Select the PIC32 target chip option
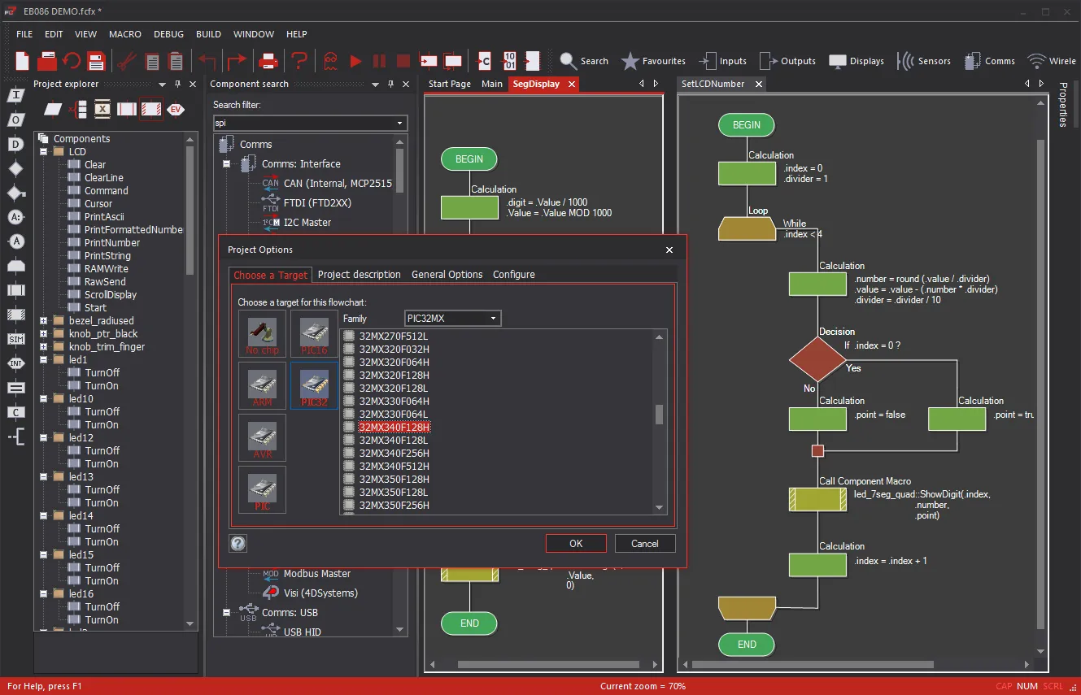 (313, 385)
